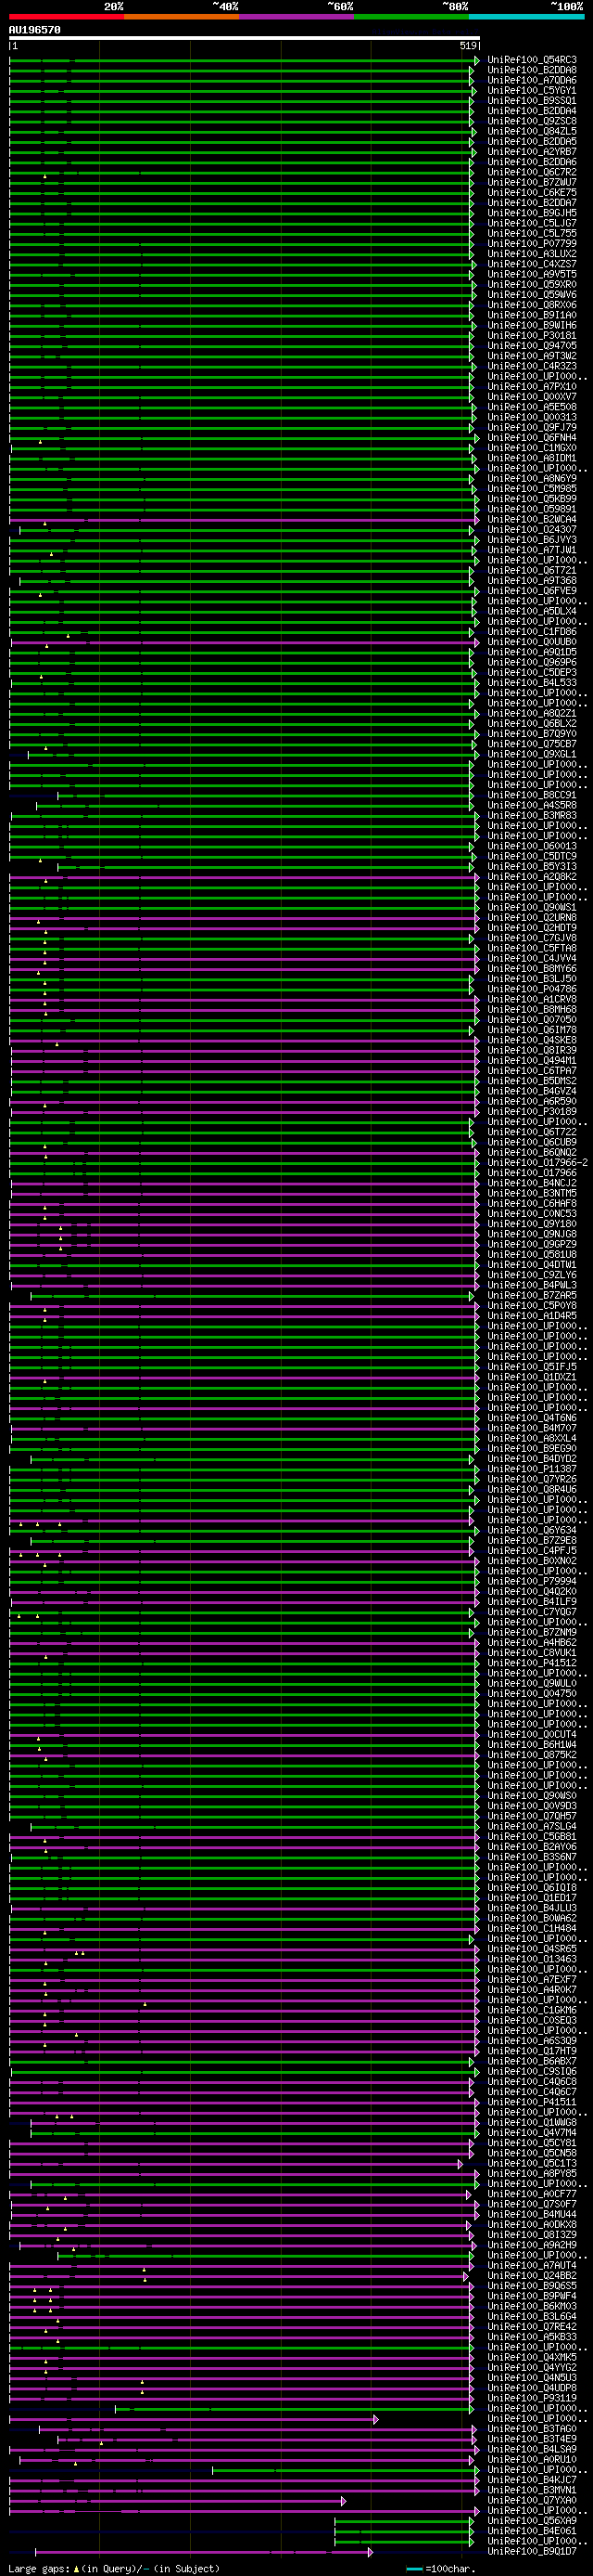
Task: Select hit label UniRef100_B9GJH5
Action: click(x=531, y=213)
